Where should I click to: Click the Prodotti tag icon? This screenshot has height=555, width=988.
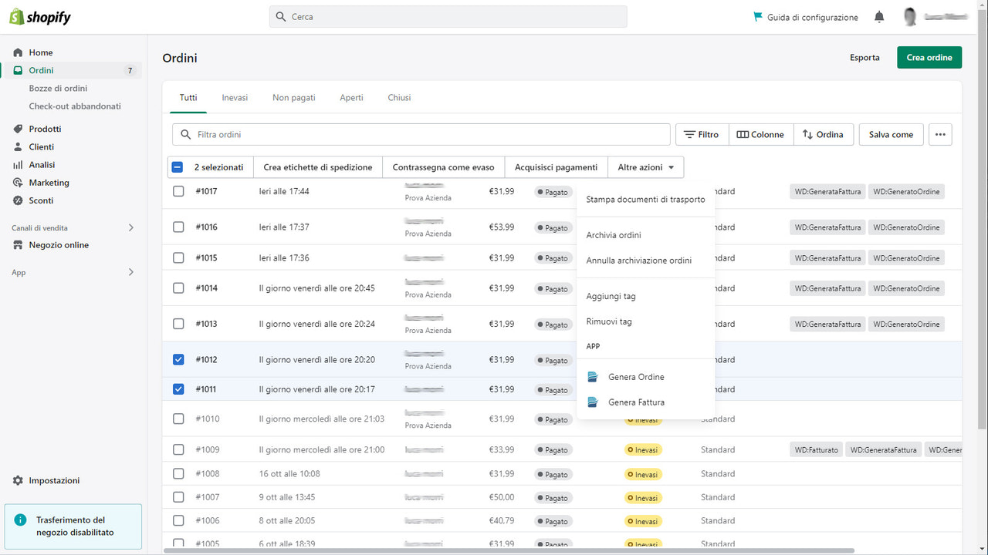coord(18,129)
